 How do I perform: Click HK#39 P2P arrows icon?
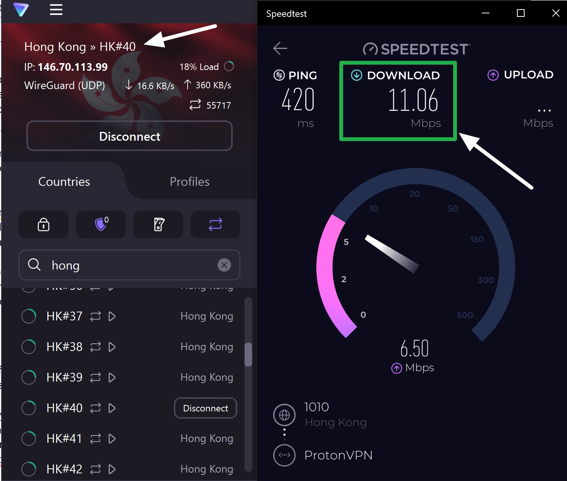(96, 377)
